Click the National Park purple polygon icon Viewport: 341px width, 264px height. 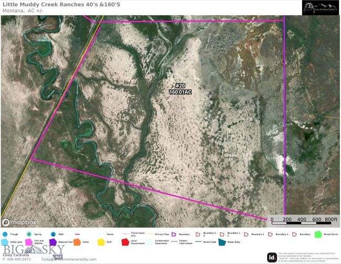coord(54,242)
